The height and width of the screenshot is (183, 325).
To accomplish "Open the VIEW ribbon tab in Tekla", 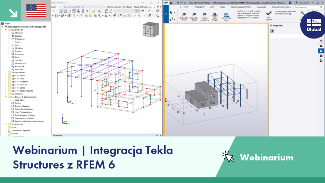I will coord(222,7).
